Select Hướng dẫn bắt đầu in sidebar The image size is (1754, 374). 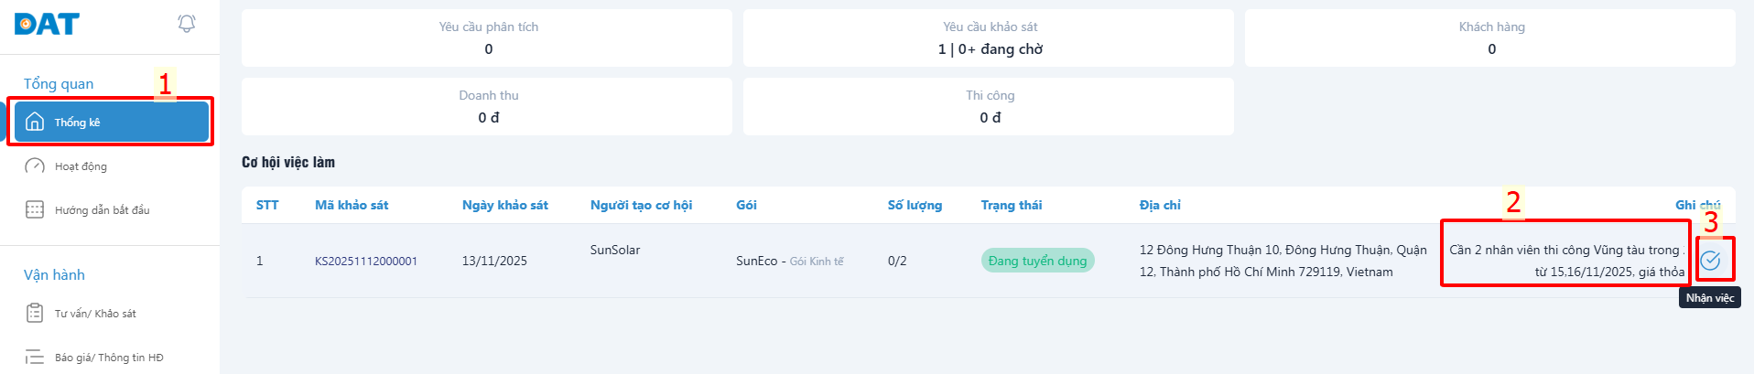pyautogui.click(x=102, y=210)
